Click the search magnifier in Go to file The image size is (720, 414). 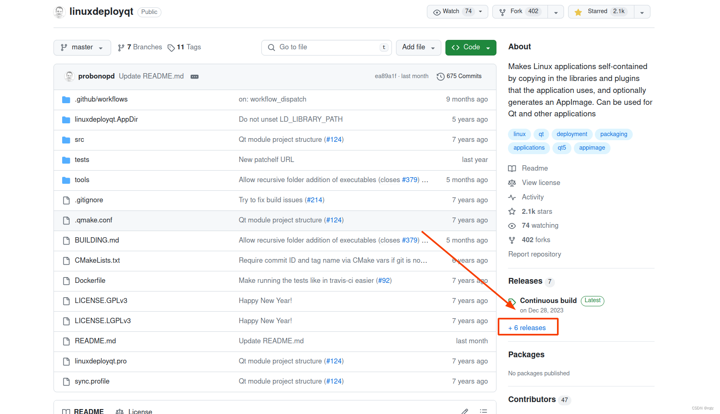coord(271,48)
